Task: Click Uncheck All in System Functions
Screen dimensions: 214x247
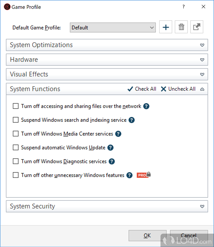Action: click(178, 89)
